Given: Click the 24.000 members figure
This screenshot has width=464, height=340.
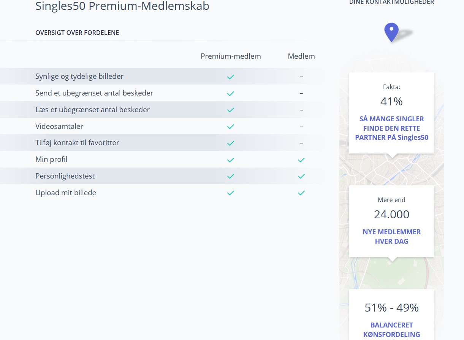Looking at the screenshot, I should pyautogui.click(x=391, y=215).
